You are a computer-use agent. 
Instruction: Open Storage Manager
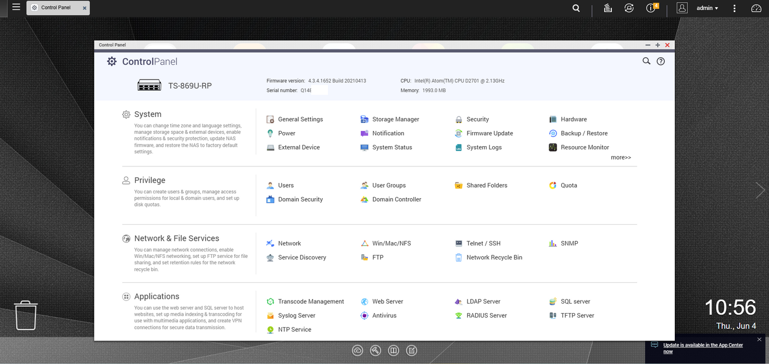(389, 119)
